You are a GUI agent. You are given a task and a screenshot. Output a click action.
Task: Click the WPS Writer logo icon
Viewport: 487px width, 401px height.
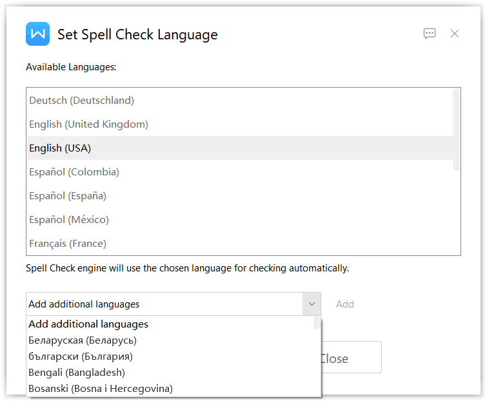(x=37, y=34)
